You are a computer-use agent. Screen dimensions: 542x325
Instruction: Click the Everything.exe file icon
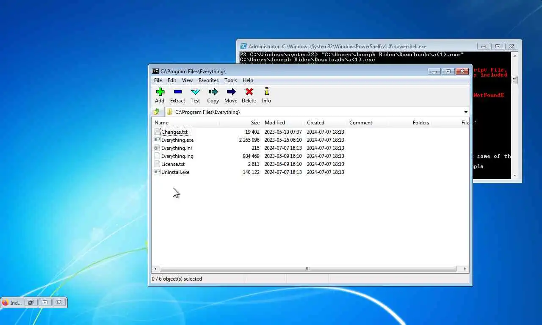tap(157, 140)
